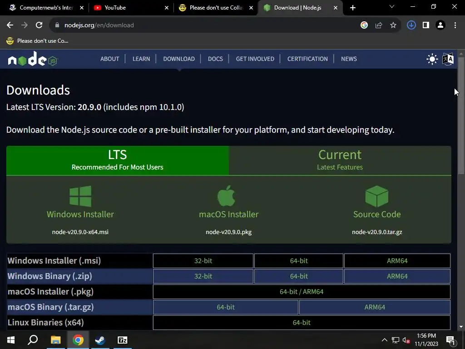Download macOS Installer 64-bit / ARM64

(x=302, y=291)
